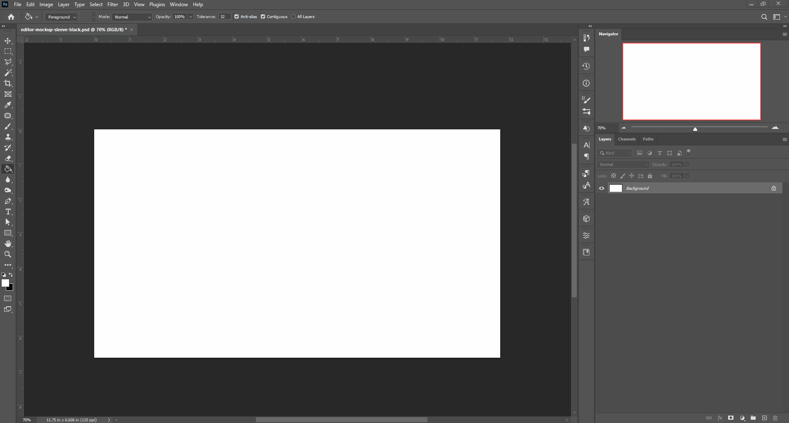789x423 pixels.
Task: Check the All Layers option
Action: (293, 16)
